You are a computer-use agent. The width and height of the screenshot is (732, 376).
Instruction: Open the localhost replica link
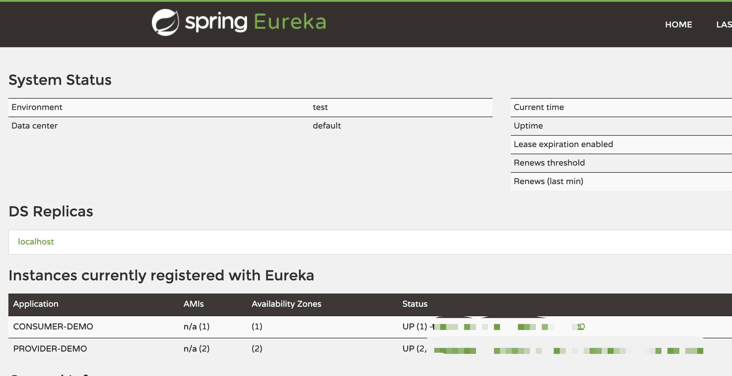click(x=36, y=242)
